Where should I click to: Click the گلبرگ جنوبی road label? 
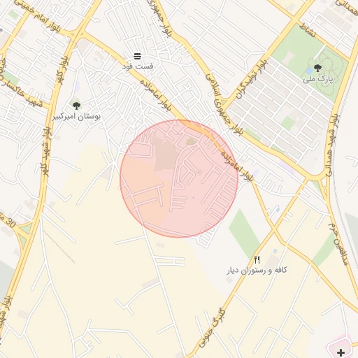coord(212,328)
